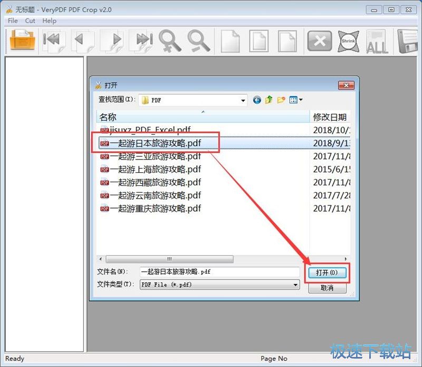Open a PDF file from the toolbar
The width and height of the screenshot is (422, 367).
point(21,42)
